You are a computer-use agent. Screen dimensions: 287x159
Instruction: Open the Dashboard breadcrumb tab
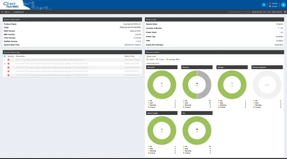19,12
